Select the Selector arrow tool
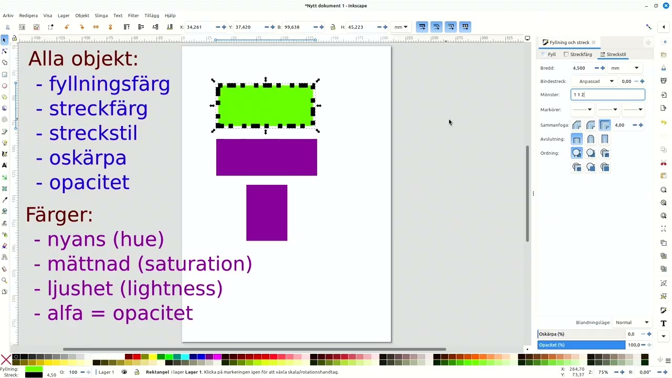This screenshot has height=378, width=672. coord(5,40)
